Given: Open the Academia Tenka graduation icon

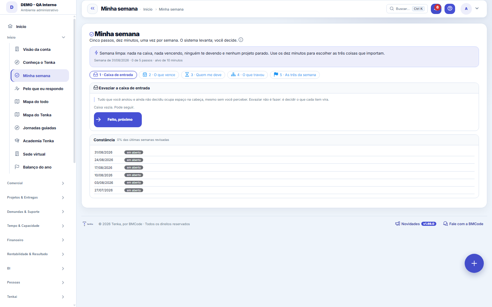Looking at the screenshot, I should (x=17, y=141).
